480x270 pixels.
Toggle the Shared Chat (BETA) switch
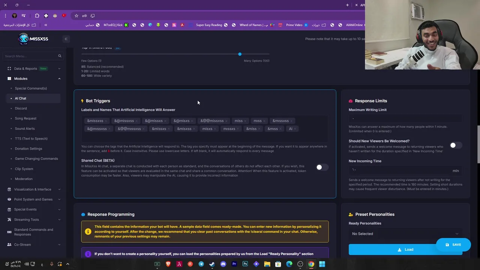coord(322,167)
